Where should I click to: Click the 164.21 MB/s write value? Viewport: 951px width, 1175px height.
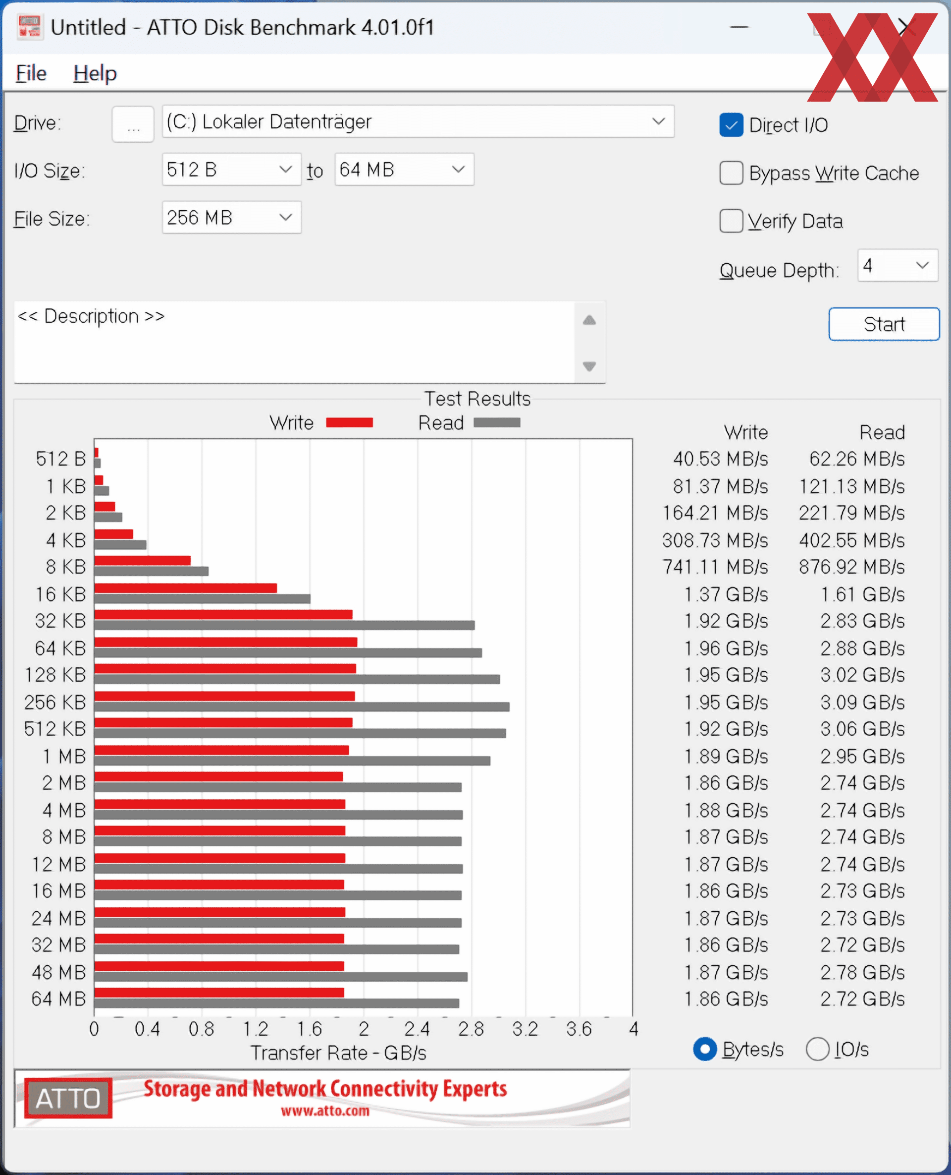coord(715,513)
